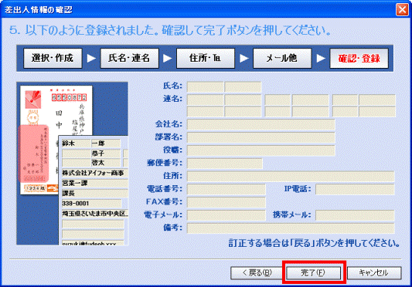Click the 電子メール input field
The image size is (412, 287).
tap(226, 215)
